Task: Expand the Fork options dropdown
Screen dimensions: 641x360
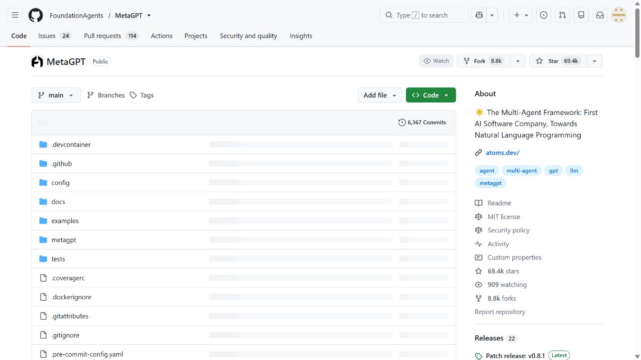Action: pos(518,61)
